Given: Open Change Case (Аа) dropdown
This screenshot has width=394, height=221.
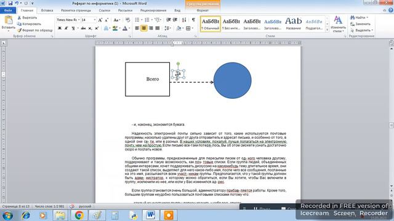Looking at the screenshot, I should (x=116, y=20).
